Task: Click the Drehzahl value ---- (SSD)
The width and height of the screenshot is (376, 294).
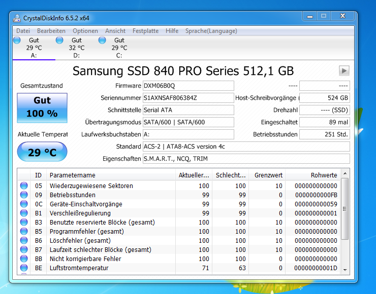Action: pos(325,110)
